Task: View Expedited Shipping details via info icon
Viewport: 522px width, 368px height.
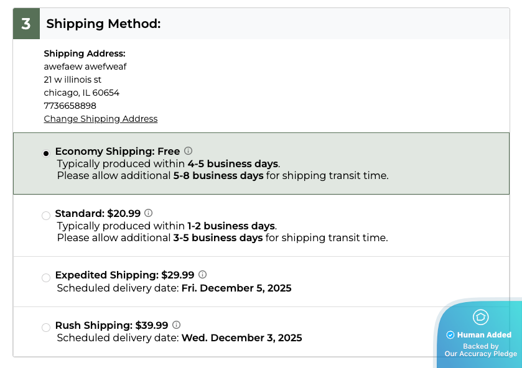Action: [x=202, y=274]
